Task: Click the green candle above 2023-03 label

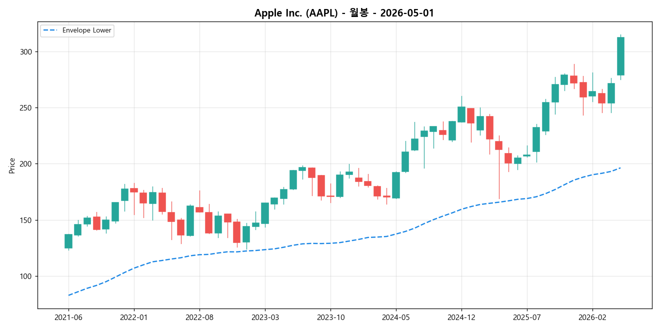Action: pyautogui.click(x=265, y=213)
